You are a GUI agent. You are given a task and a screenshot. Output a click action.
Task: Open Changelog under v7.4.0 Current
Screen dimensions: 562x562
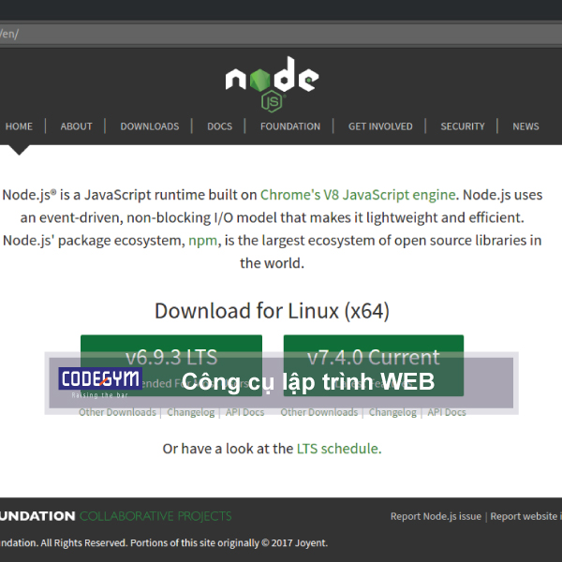click(392, 412)
